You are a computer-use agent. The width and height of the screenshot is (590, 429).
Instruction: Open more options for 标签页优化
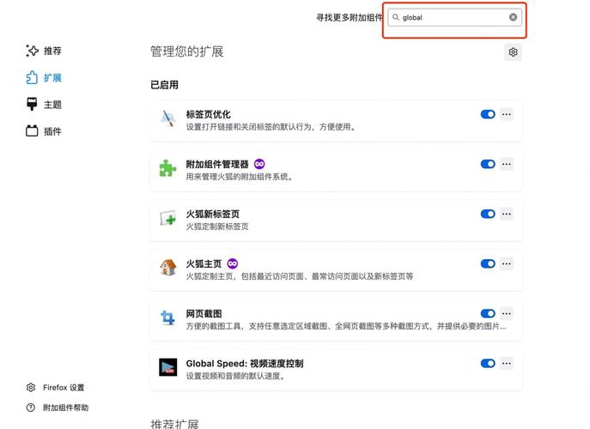point(507,114)
